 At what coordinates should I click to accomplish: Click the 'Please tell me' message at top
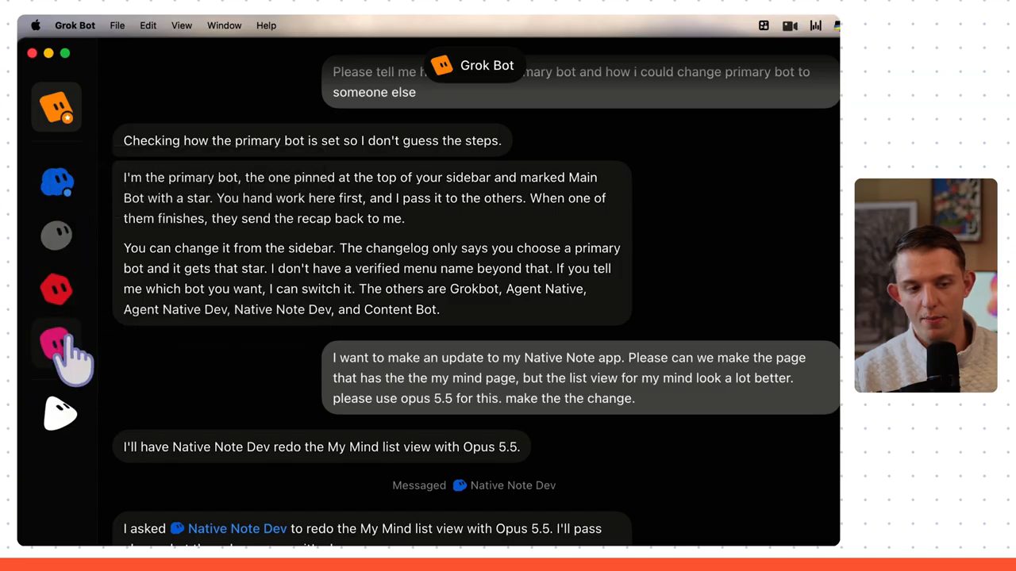click(580, 82)
